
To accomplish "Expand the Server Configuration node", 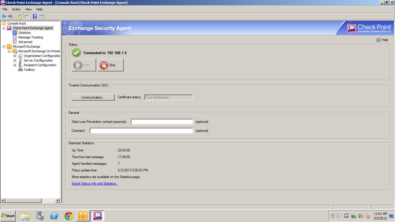I will pos(15,60).
